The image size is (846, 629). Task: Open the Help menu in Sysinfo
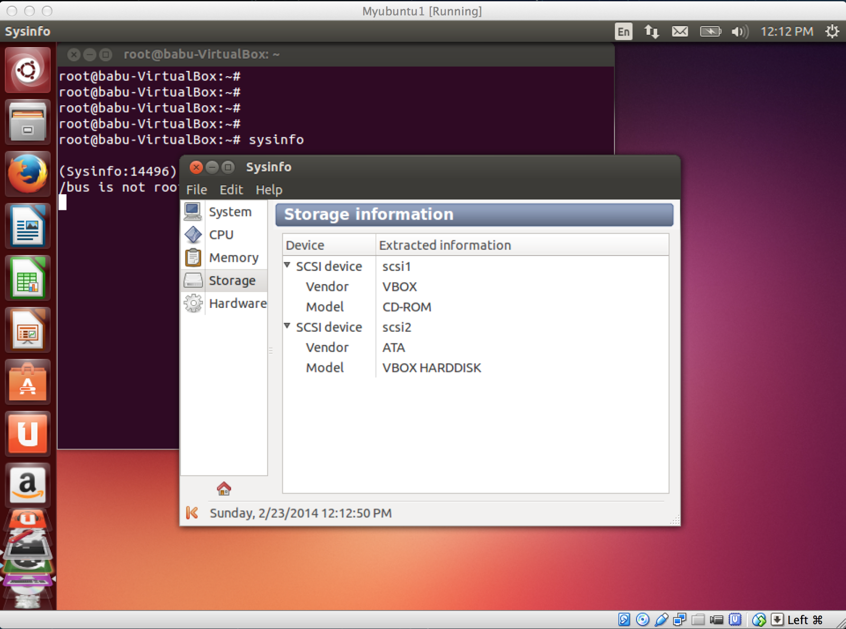[x=269, y=189]
